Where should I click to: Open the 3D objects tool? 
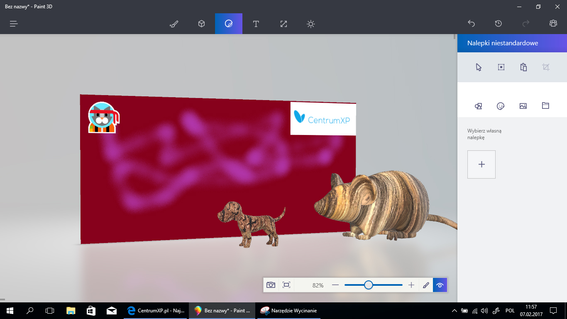pyautogui.click(x=201, y=24)
